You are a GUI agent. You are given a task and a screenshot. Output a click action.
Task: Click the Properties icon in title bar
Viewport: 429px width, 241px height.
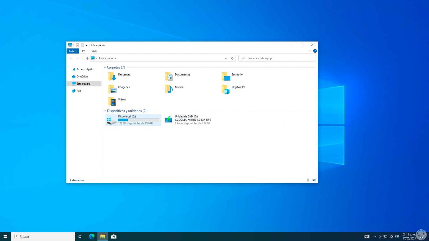(x=77, y=45)
